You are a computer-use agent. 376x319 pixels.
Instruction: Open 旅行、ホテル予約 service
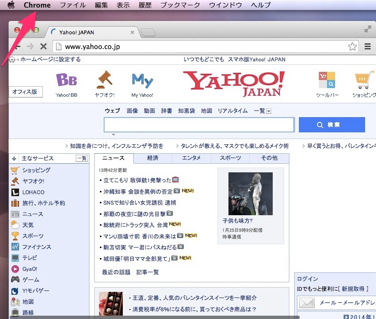[x=43, y=203]
